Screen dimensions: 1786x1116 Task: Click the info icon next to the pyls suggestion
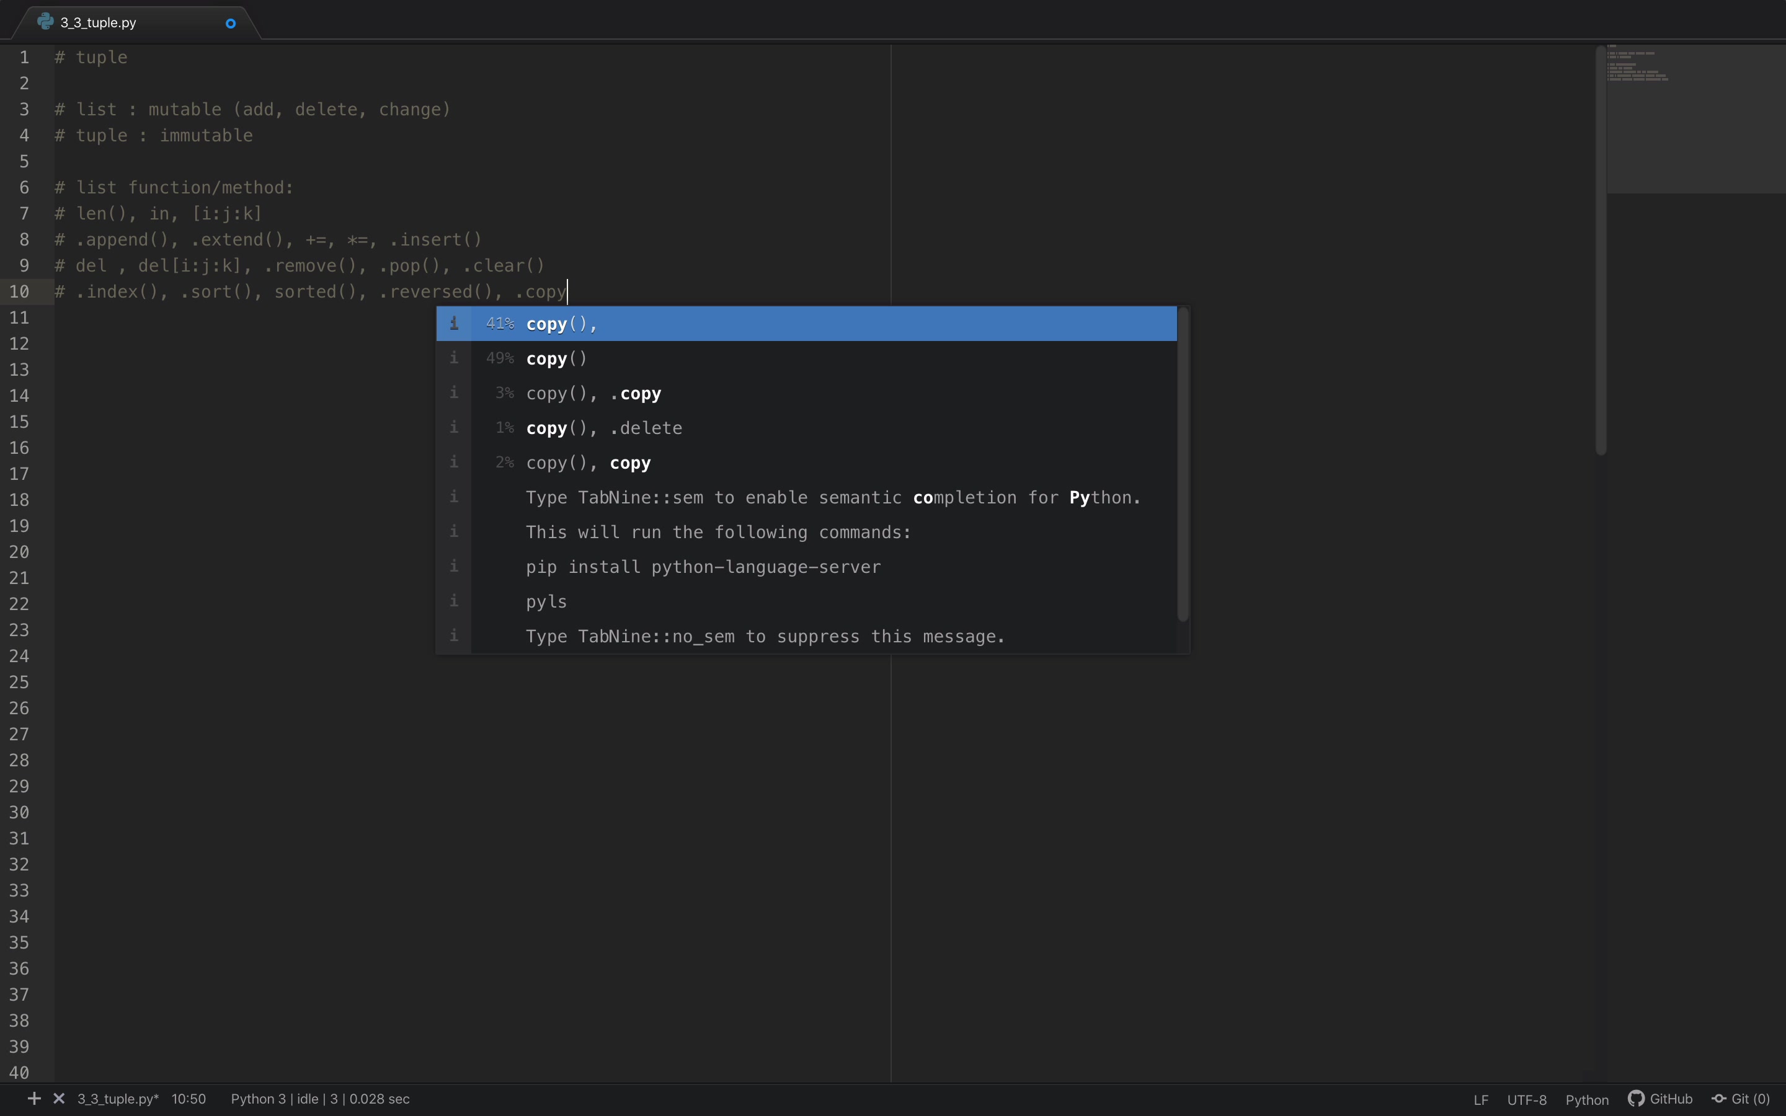(454, 601)
